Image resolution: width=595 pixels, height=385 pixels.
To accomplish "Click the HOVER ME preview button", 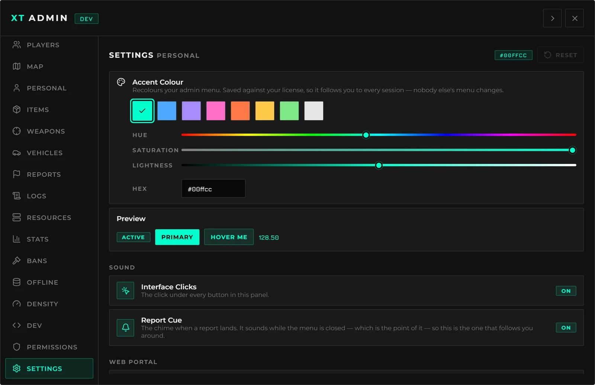I will click(229, 237).
